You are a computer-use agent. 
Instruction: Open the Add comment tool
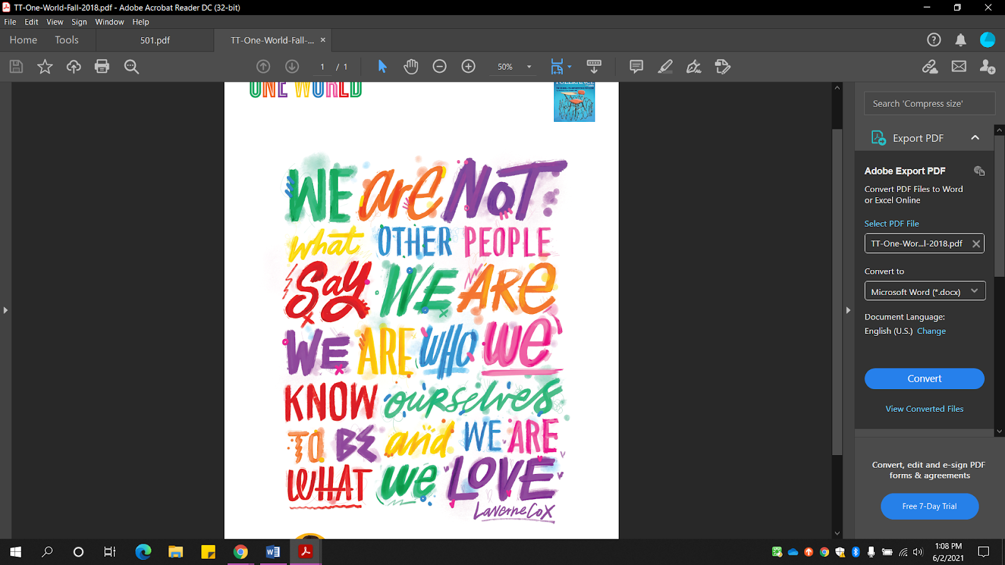(636, 67)
